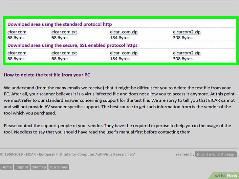Image resolution: width=239 pixels, height=179 pixels.
Task: Download eicar_com.zip in the https section
Action: pyautogui.click(x=124, y=53)
